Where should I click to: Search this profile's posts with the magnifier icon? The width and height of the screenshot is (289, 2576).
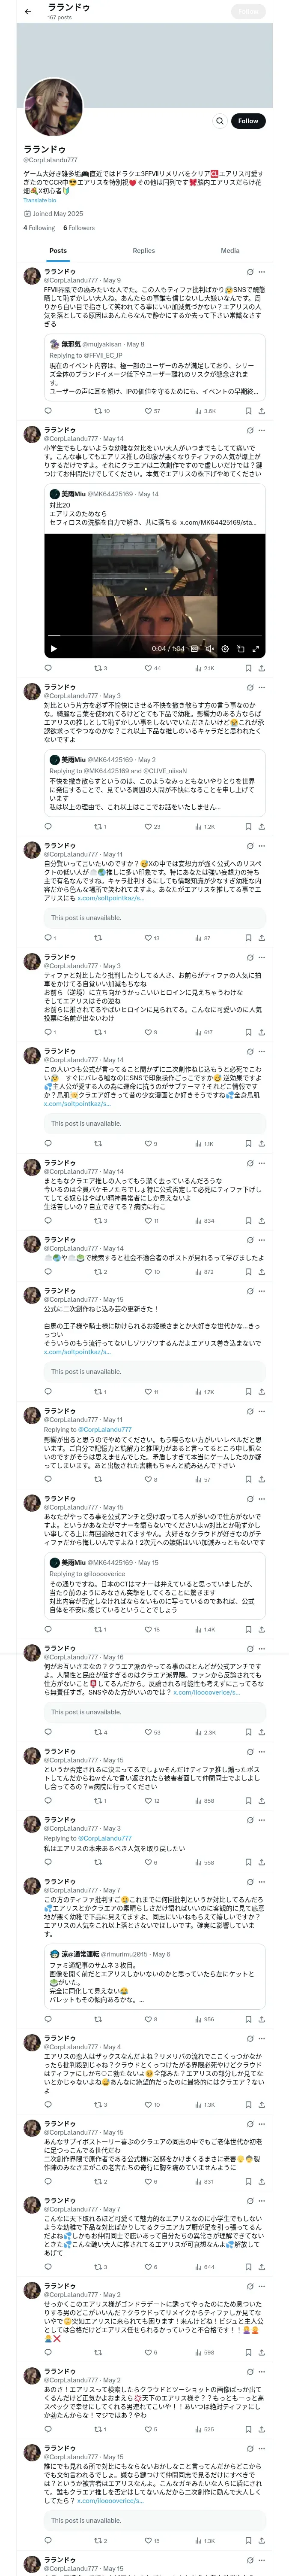[x=219, y=121]
